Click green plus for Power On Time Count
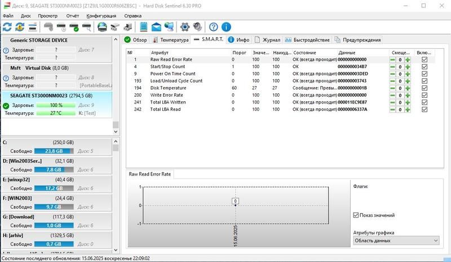Viewport: 451px width, 262px height. [x=408, y=74]
